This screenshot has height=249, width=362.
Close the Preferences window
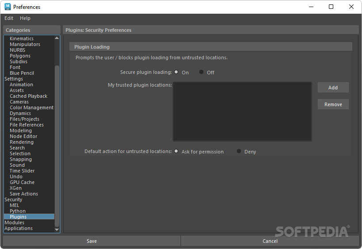click(x=351, y=7)
